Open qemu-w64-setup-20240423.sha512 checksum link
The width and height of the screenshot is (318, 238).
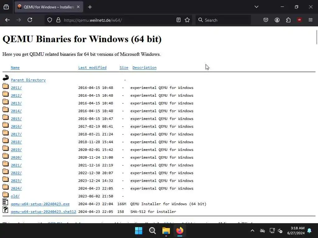(43, 212)
